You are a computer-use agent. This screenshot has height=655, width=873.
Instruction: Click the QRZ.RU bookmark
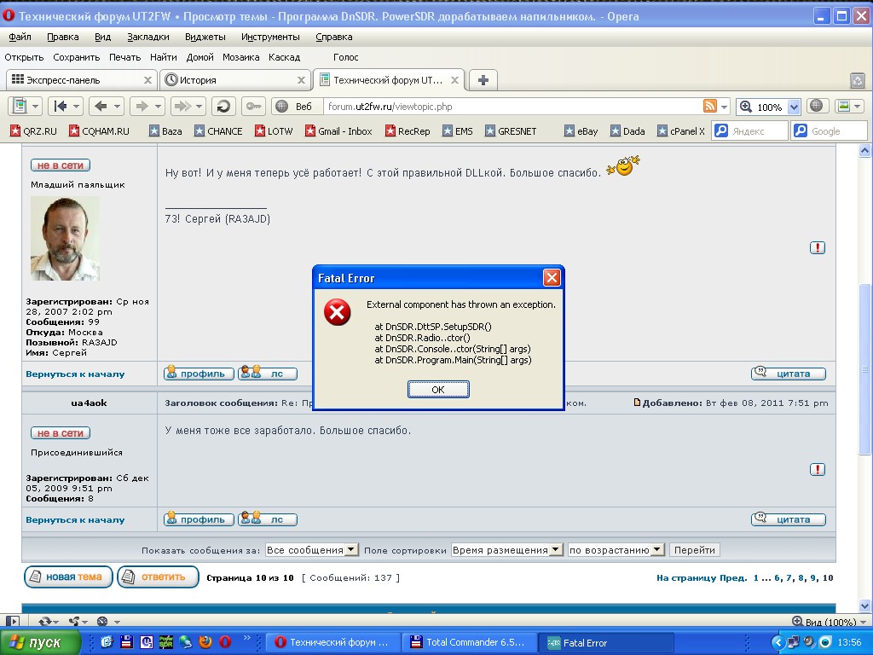33,131
